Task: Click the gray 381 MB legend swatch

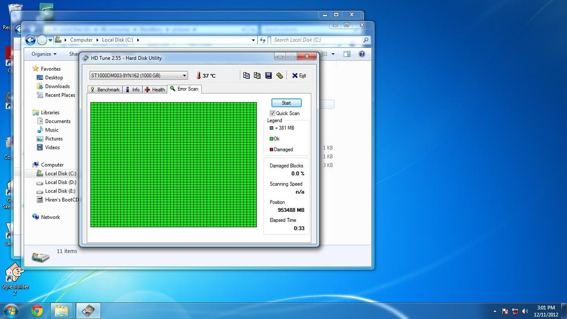Action: (272, 128)
